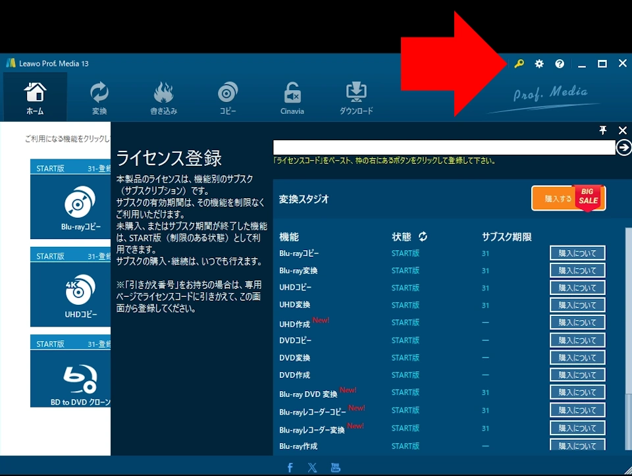Click the license code input field
Viewport: 632px width, 476px height.
444,148
